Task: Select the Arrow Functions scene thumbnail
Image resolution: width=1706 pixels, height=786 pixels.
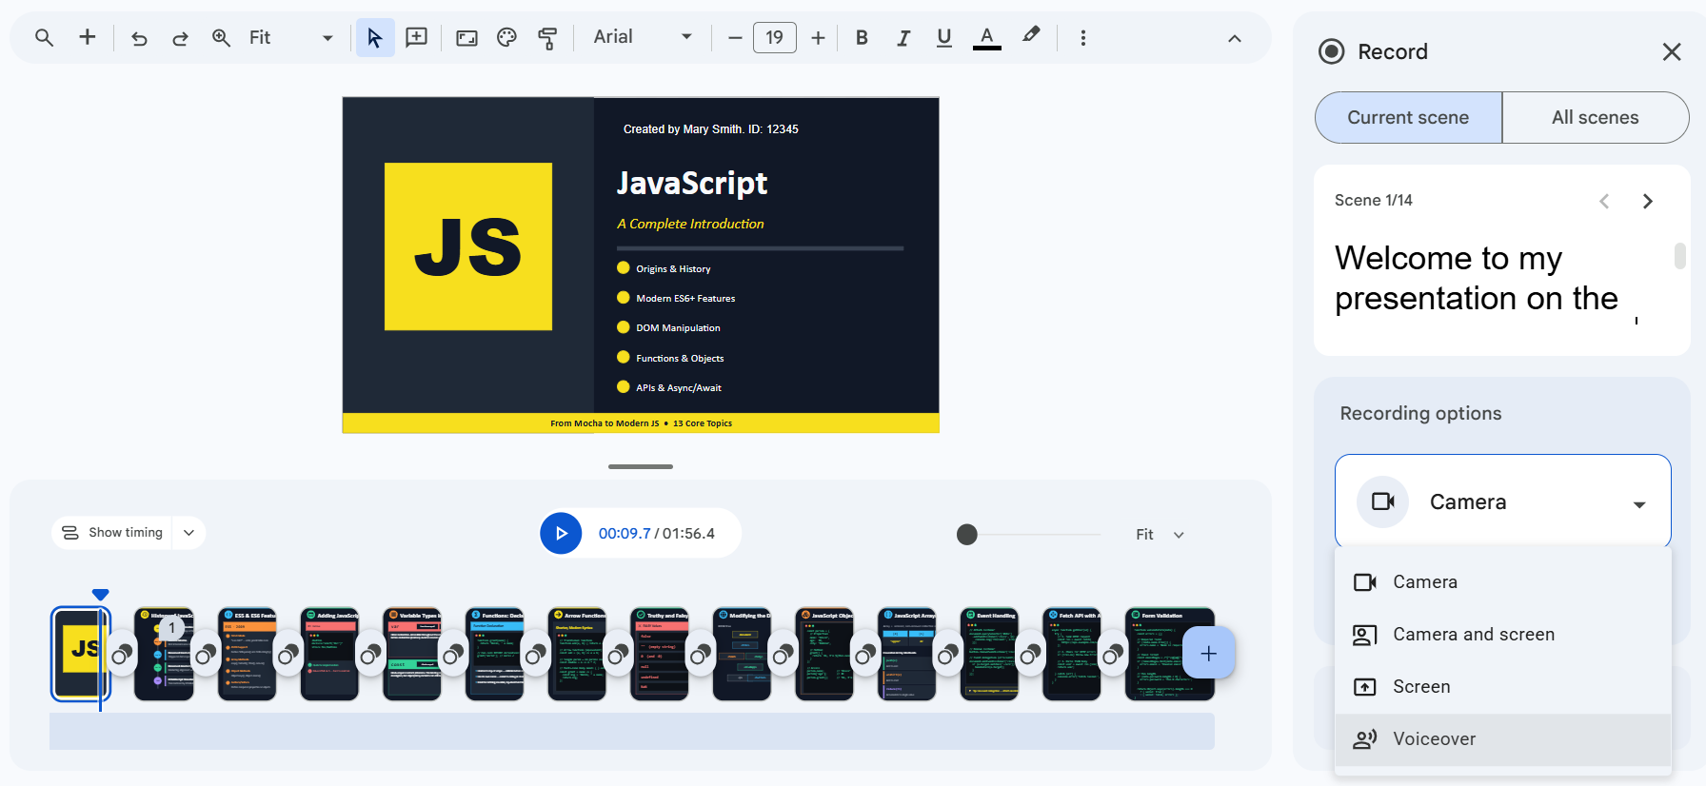Action: click(x=577, y=654)
